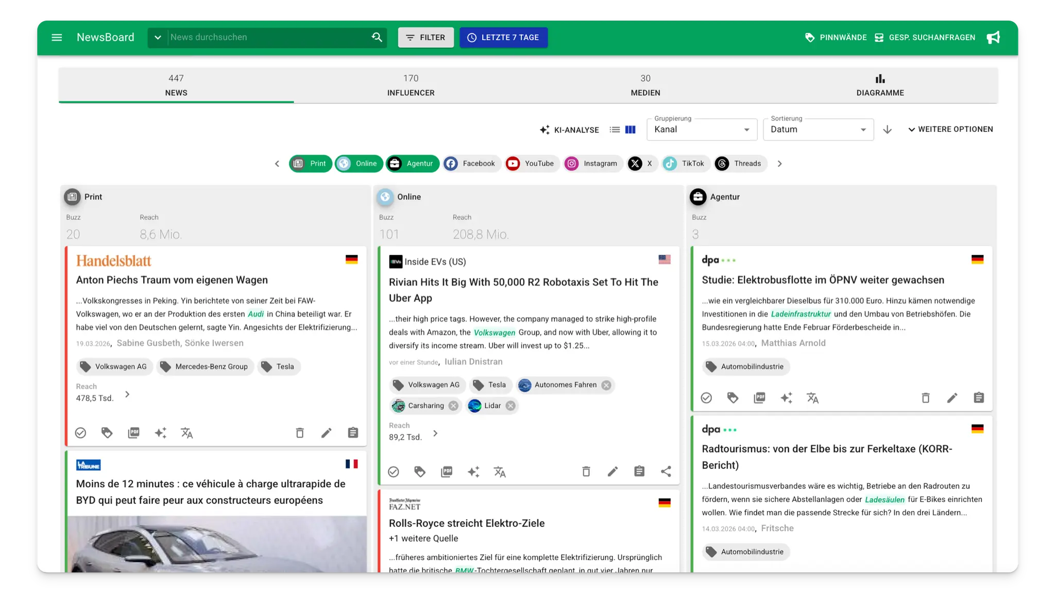
Task: Enable the Facebook channel chip
Action: click(x=471, y=163)
